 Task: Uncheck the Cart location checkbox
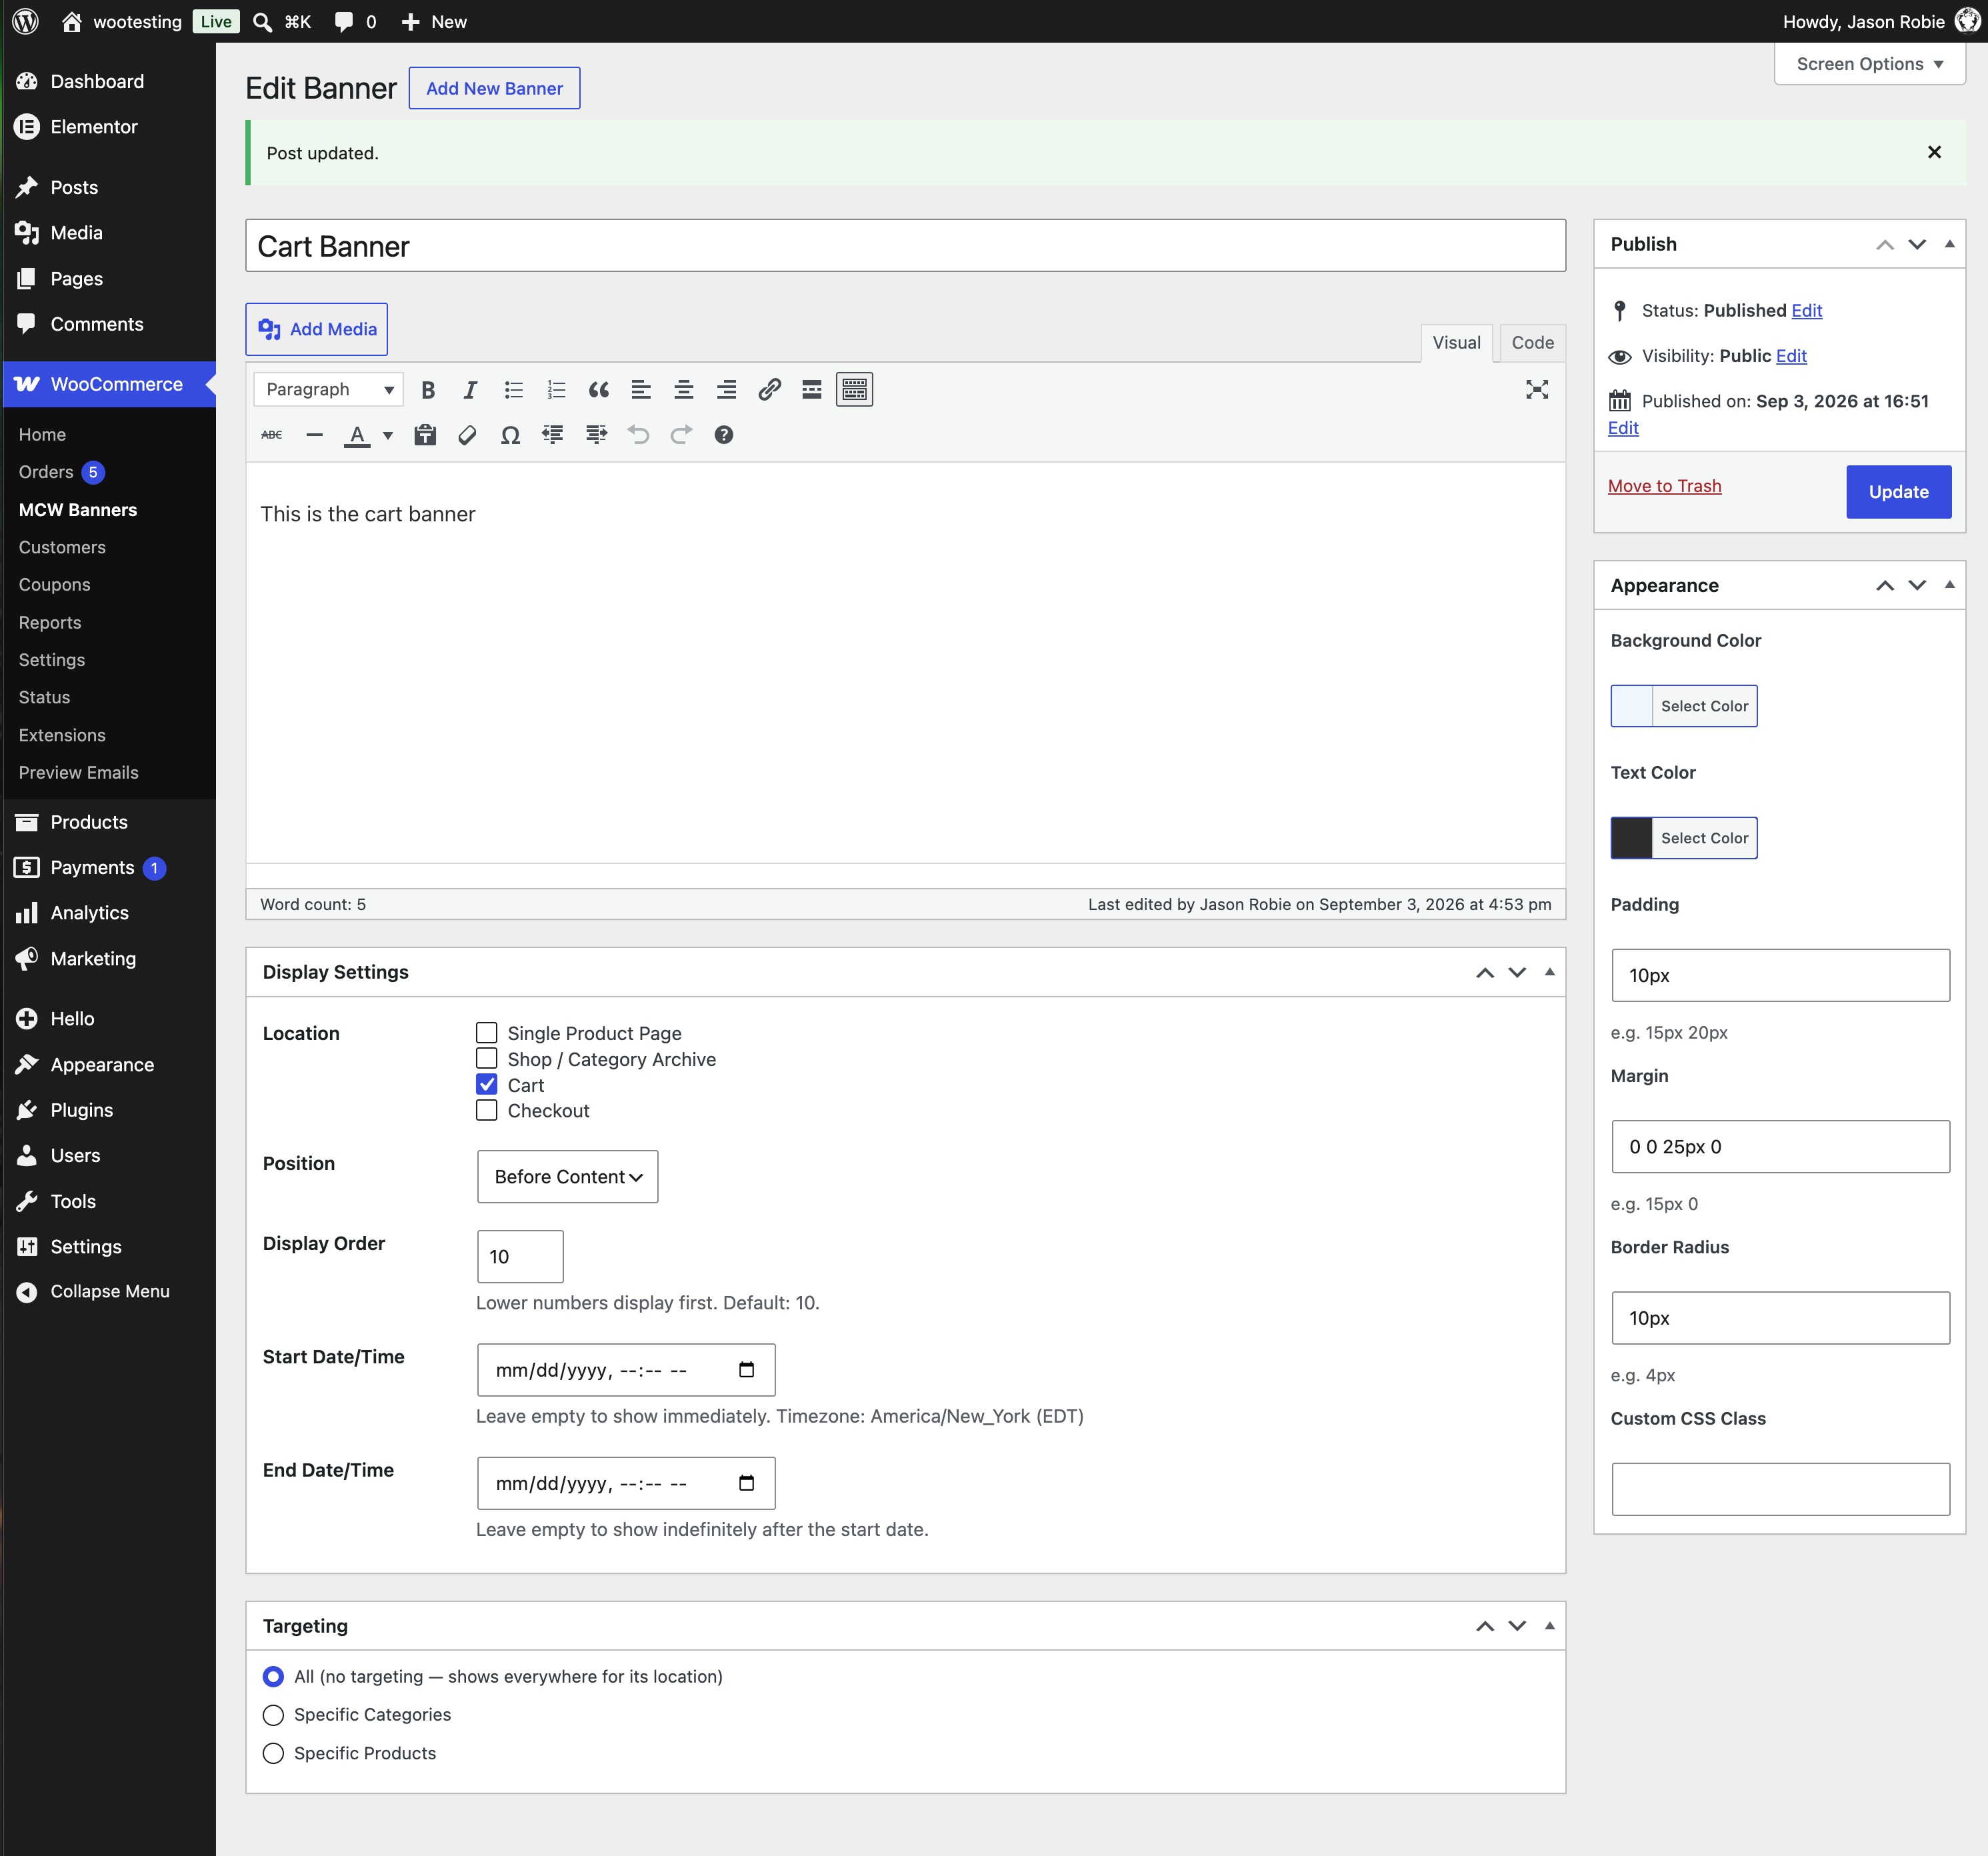click(x=487, y=1084)
